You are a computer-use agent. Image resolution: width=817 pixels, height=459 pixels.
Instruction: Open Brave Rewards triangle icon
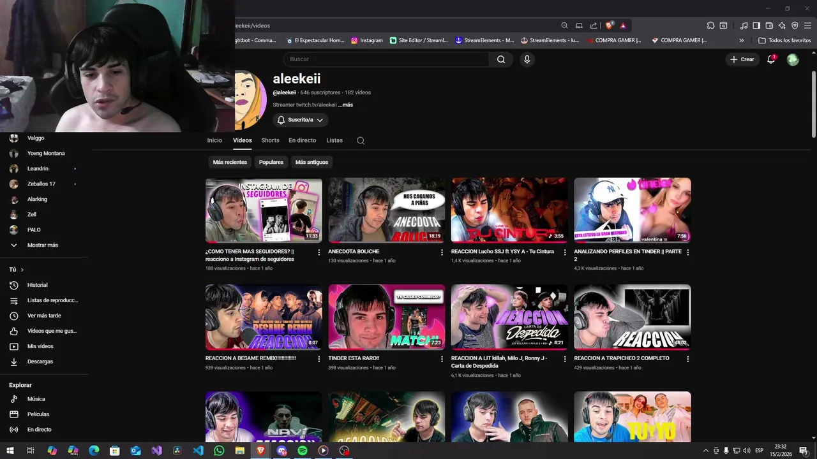point(623,25)
